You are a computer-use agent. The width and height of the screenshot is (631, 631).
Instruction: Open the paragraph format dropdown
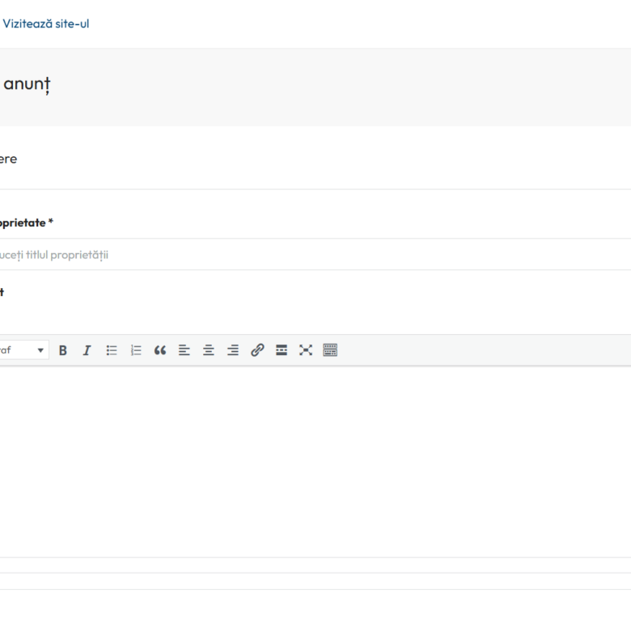(x=24, y=350)
